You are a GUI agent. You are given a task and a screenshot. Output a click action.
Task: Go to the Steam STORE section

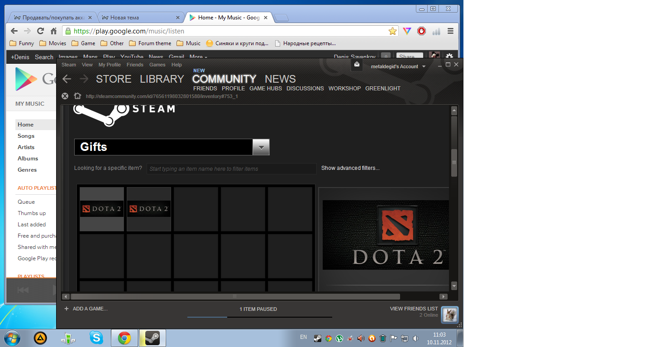coord(114,79)
